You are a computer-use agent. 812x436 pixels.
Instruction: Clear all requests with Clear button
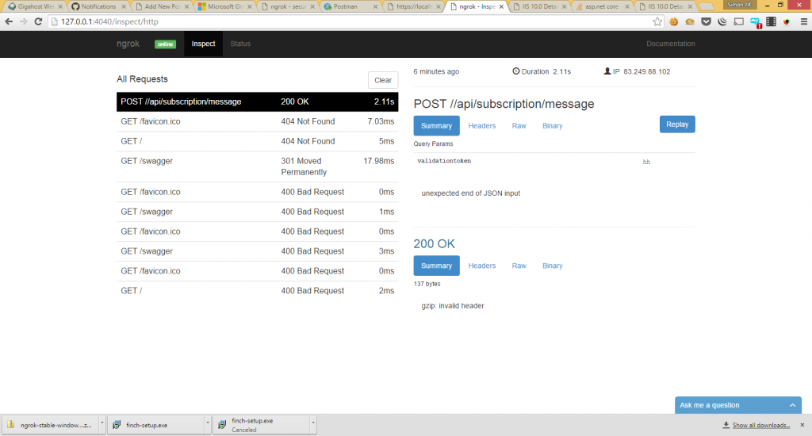pyautogui.click(x=383, y=80)
